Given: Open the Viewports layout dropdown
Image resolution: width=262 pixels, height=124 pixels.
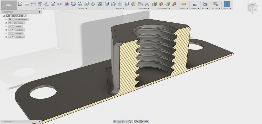Looking at the screenshot, I should 146,121.
